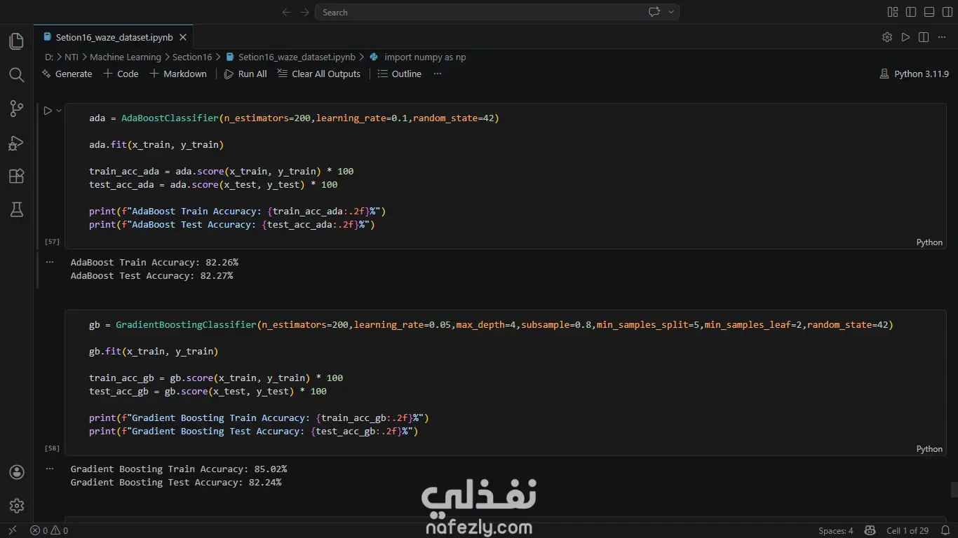The height and width of the screenshot is (538, 958).
Task: Click Run All
Action: (245, 74)
